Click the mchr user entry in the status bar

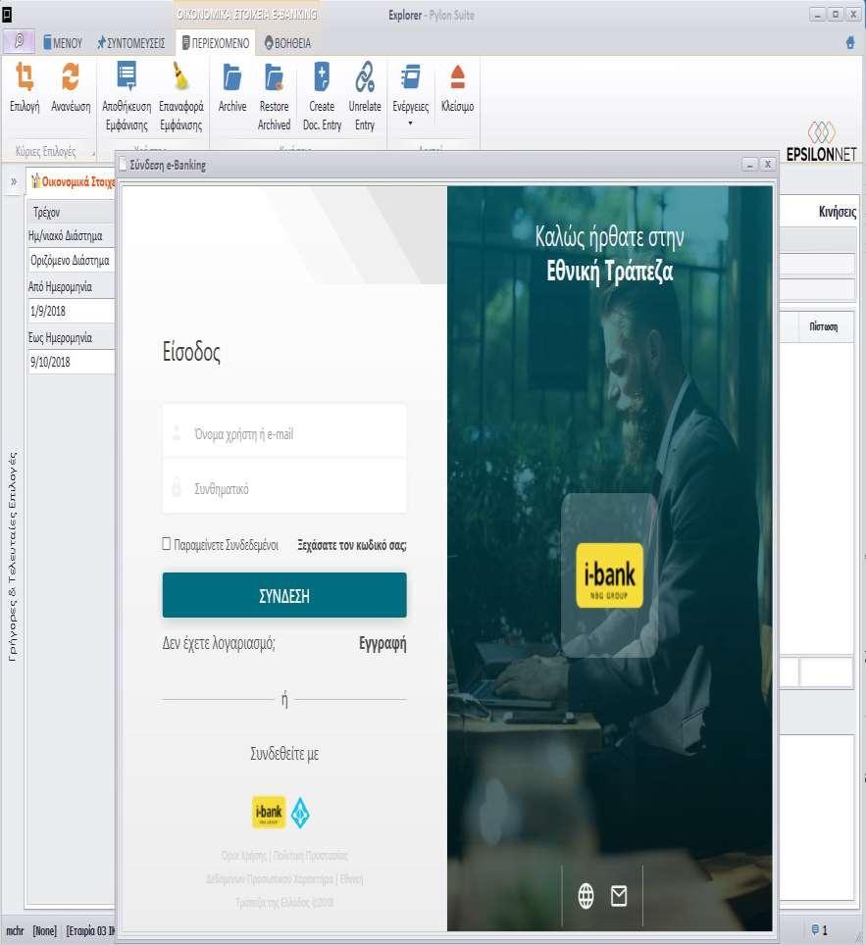pyautogui.click(x=15, y=930)
